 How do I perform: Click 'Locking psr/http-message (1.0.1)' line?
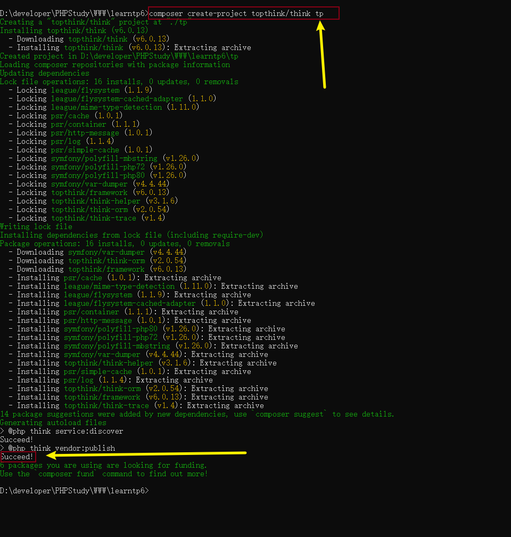tap(80, 133)
